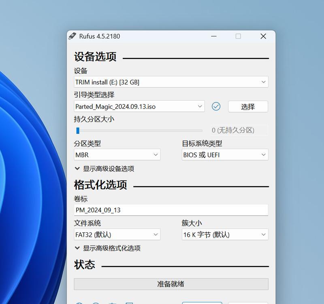Viewport: 324px width, 304px height.
Task: Click the 引导类型选择 label
Action: point(94,95)
